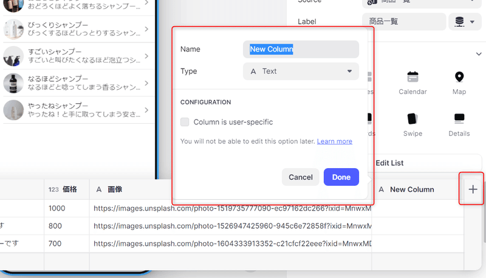This screenshot has width=486, height=278.
Task: Click the chevron on the なるほどシャンプー row
Action: (146, 83)
